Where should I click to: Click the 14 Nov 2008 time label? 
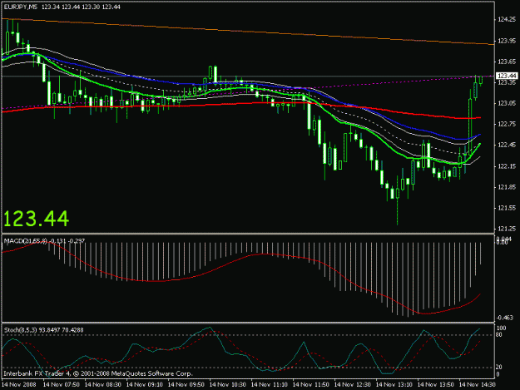coord(19,384)
